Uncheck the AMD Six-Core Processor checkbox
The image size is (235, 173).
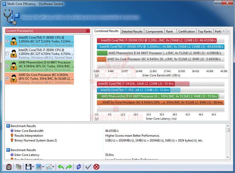pos(7,78)
